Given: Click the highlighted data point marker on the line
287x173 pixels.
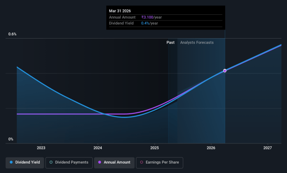Looking at the screenshot, I should point(225,71).
